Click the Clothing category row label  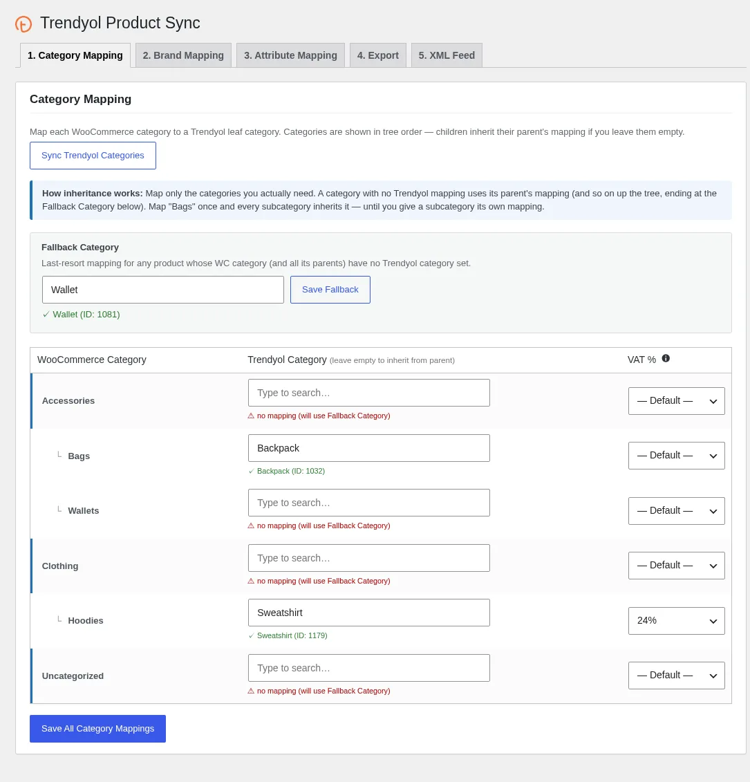pyautogui.click(x=60, y=566)
